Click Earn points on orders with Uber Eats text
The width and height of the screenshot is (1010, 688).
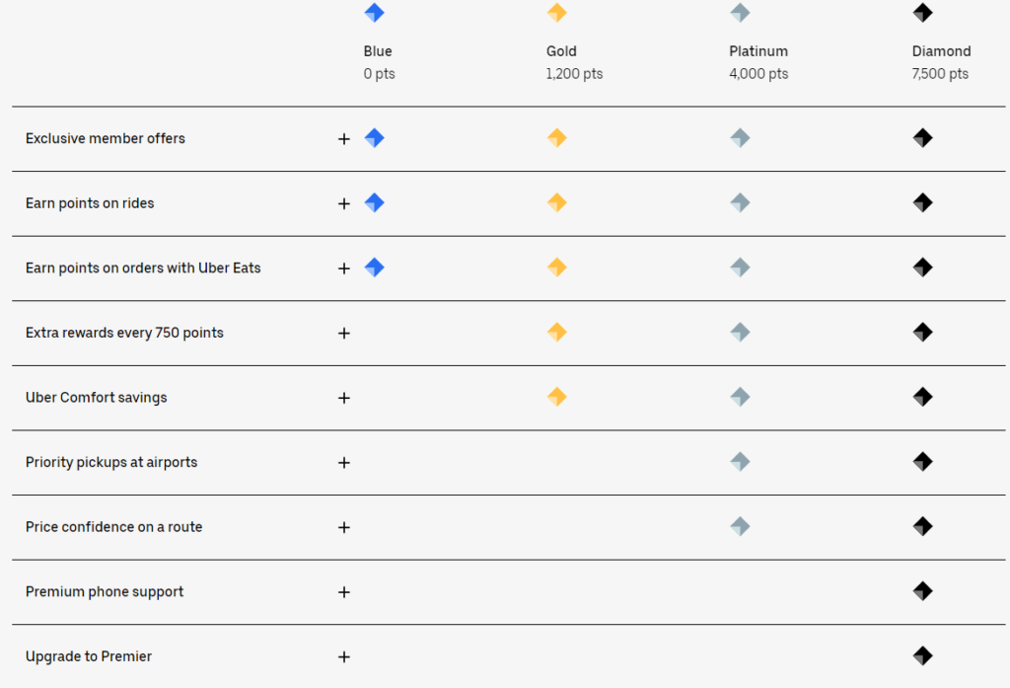coord(143,268)
